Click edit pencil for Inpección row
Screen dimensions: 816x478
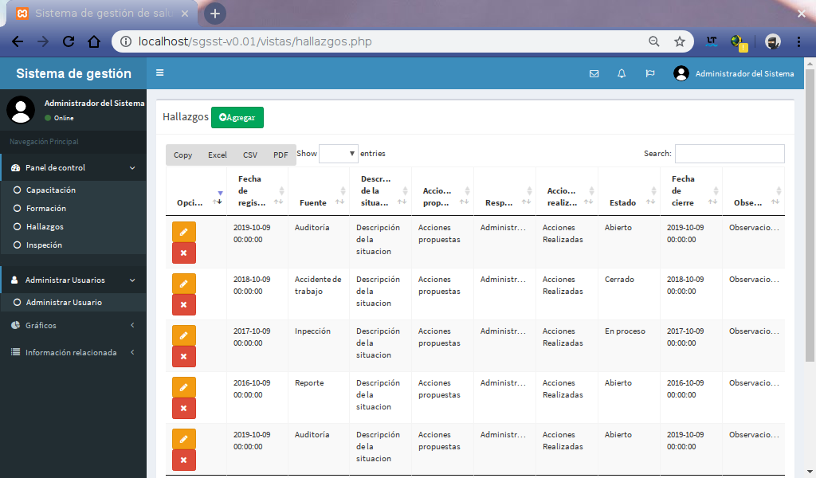pyautogui.click(x=184, y=335)
